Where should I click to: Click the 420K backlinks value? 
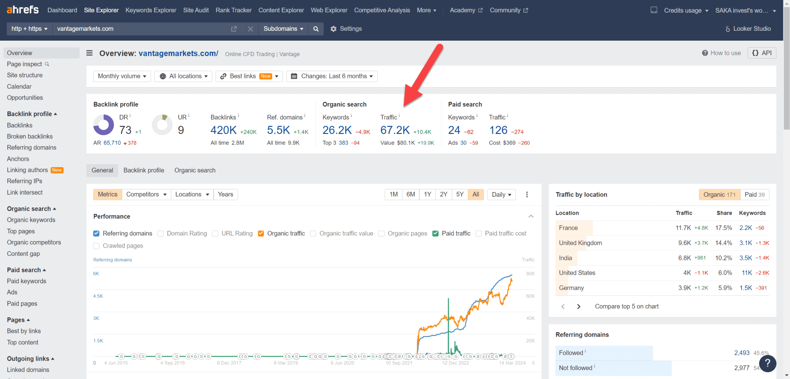pyautogui.click(x=223, y=130)
